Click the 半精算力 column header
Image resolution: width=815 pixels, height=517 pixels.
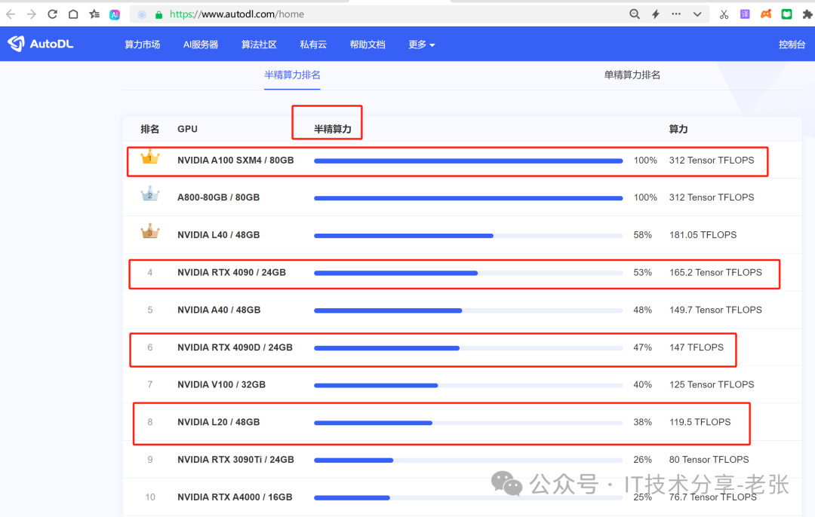[333, 129]
